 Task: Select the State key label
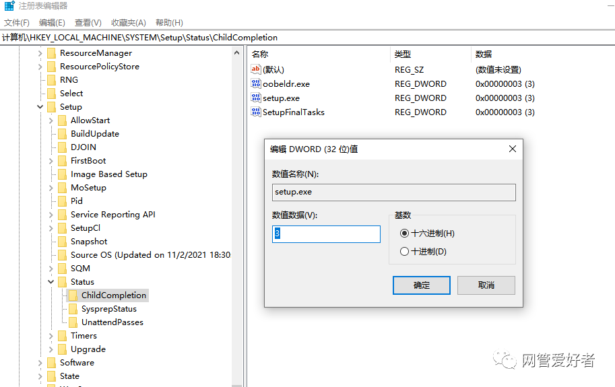pos(69,376)
